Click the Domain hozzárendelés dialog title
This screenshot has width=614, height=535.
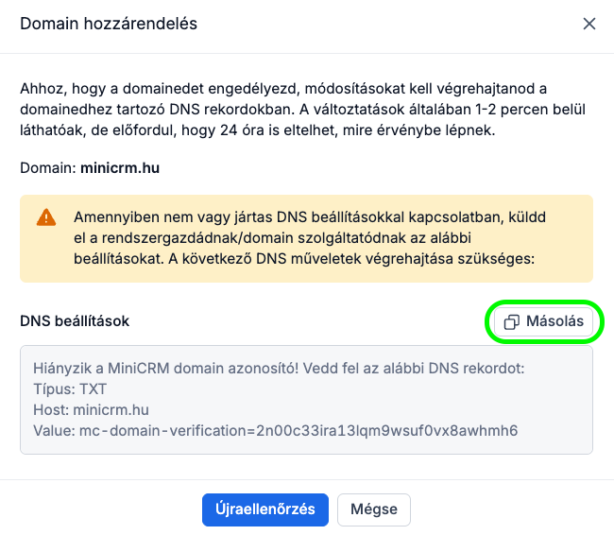109,24
